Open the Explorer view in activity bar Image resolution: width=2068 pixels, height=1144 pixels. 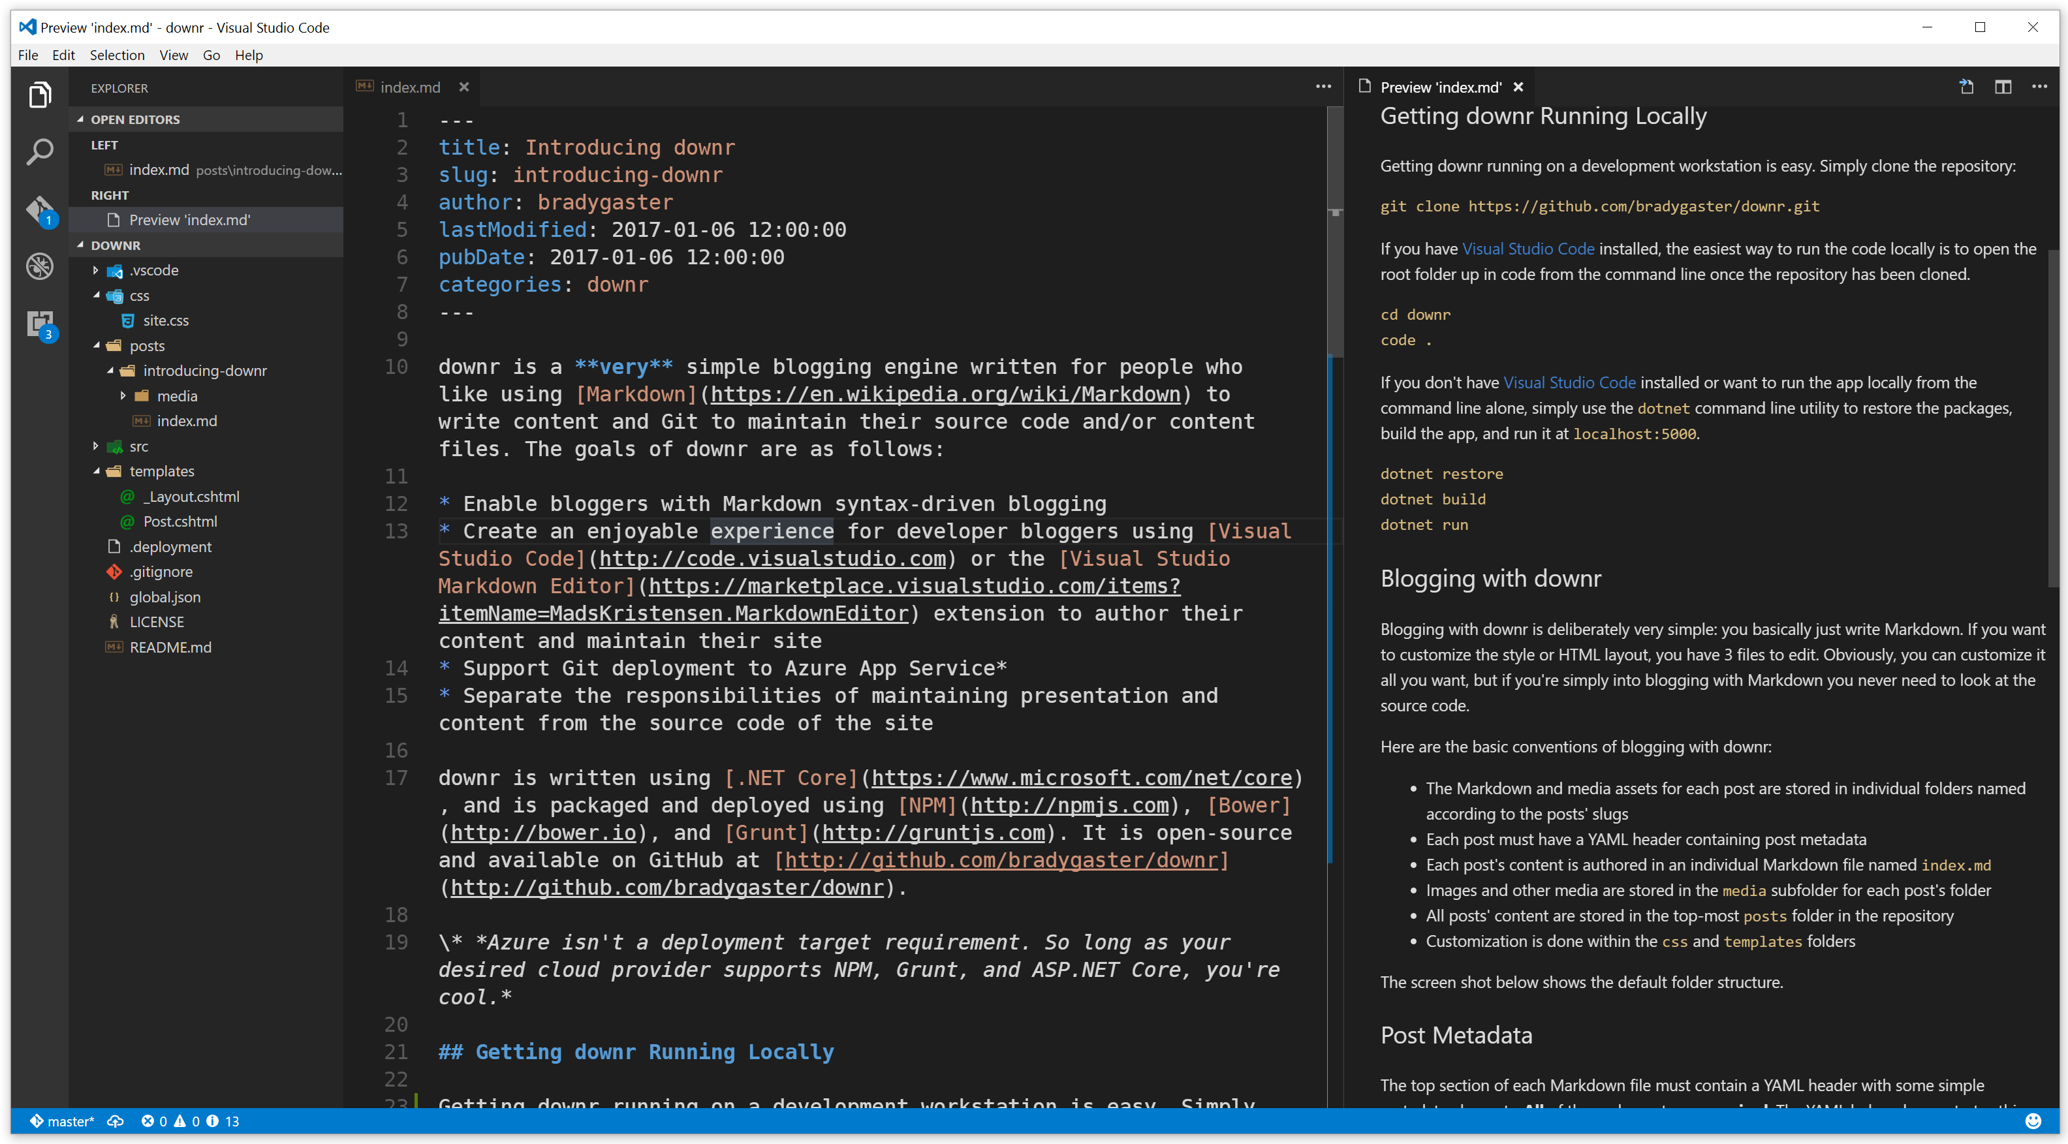coord(39,95)
